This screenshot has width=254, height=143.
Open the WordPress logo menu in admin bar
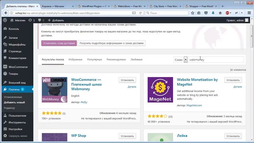pyautogui.click(x=5, y=20)
